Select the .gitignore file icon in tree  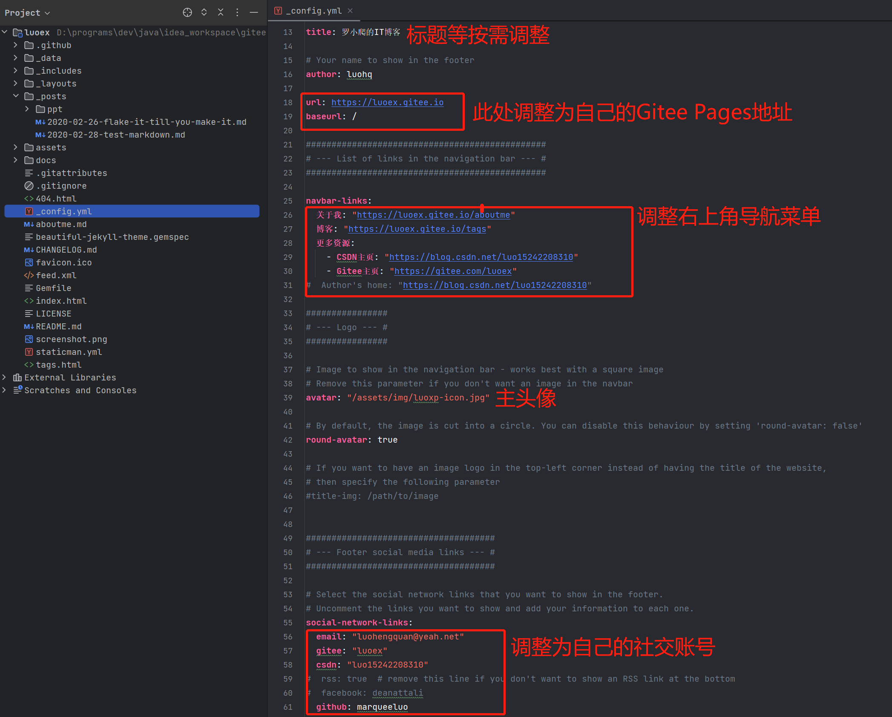29,186
